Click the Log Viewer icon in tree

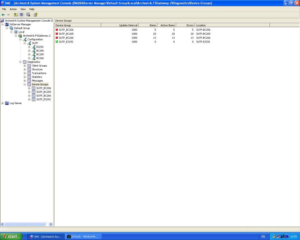(7, 103)
